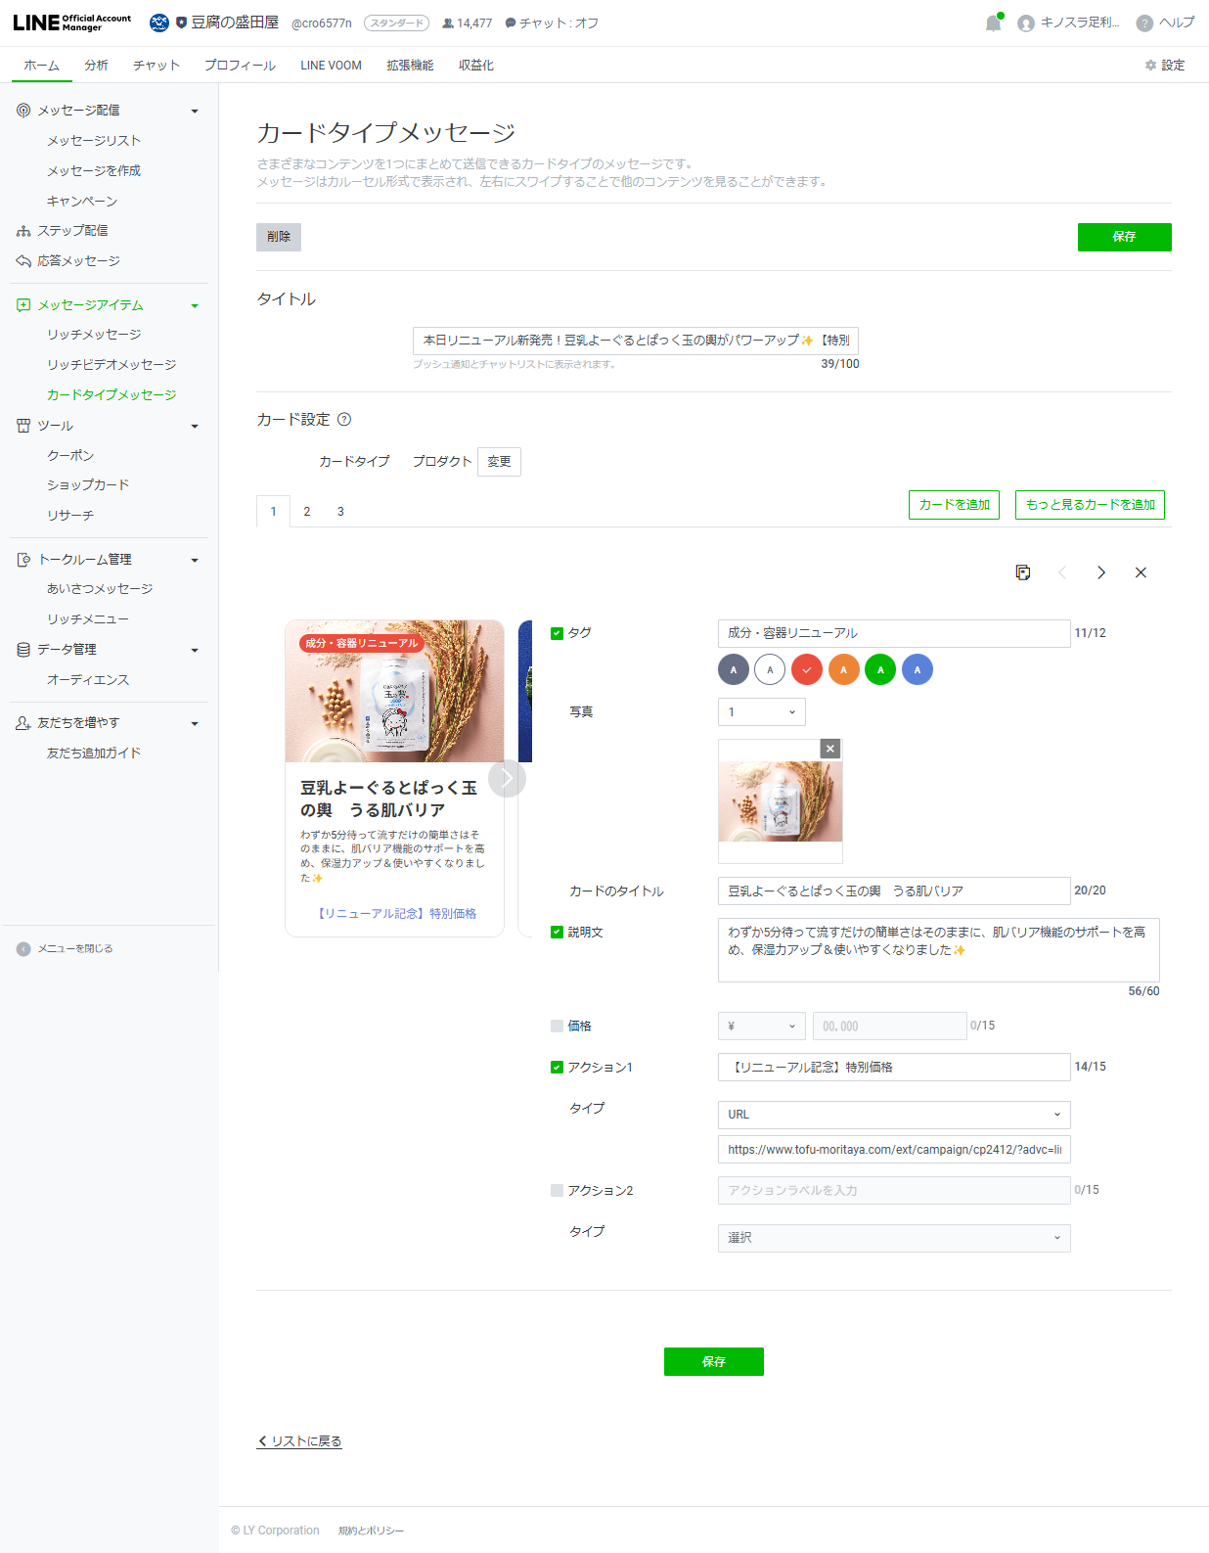Enable the アクション2 checkbox
Viewport: 1209px width, 1553px height.
557,1191
